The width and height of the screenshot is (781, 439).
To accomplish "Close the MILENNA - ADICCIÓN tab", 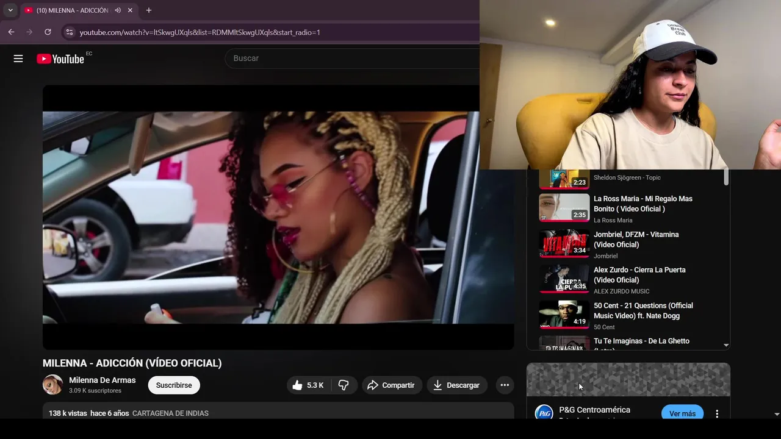I will point(130,10).
